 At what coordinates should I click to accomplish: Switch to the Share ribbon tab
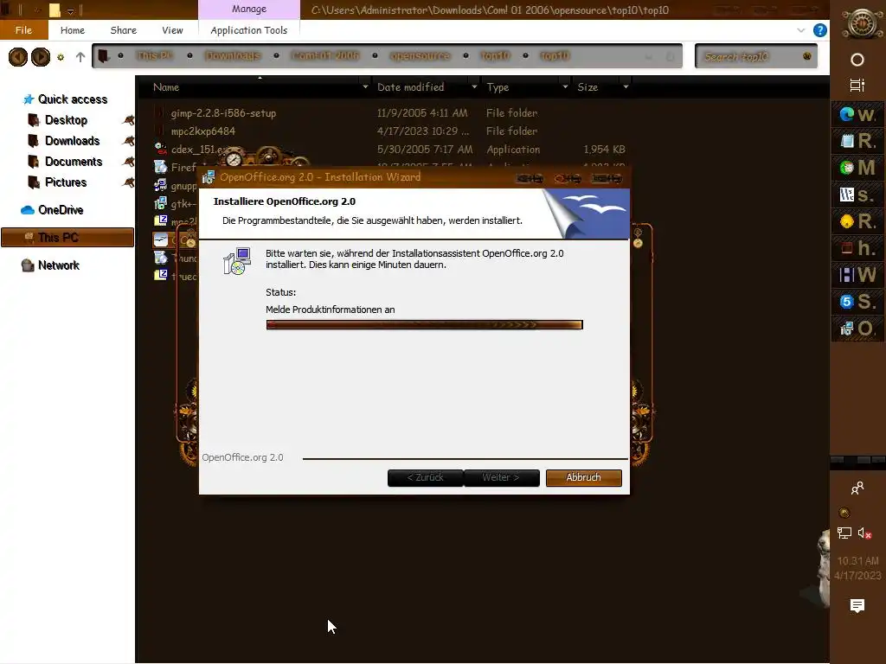pos(123,30)
